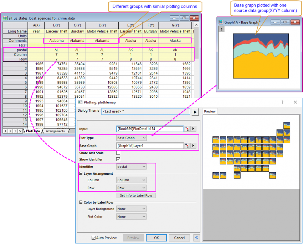Click the Input range selector icon
Screen dimensions: 303x244
187,129
